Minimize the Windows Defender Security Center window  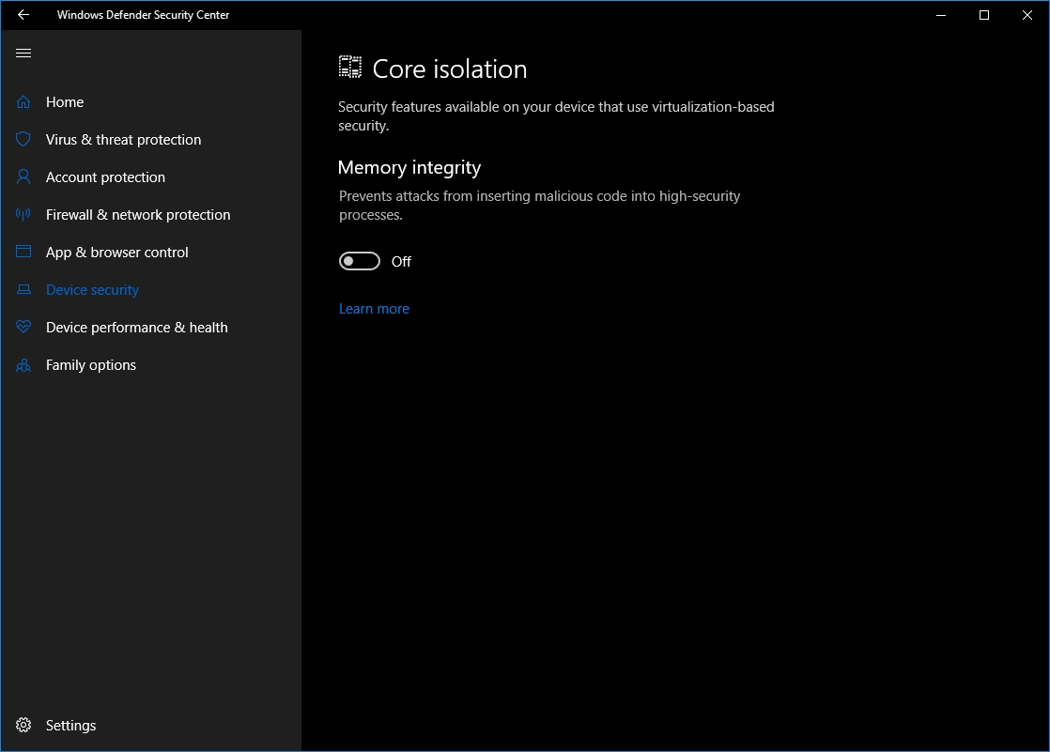(x=941, y=15)
